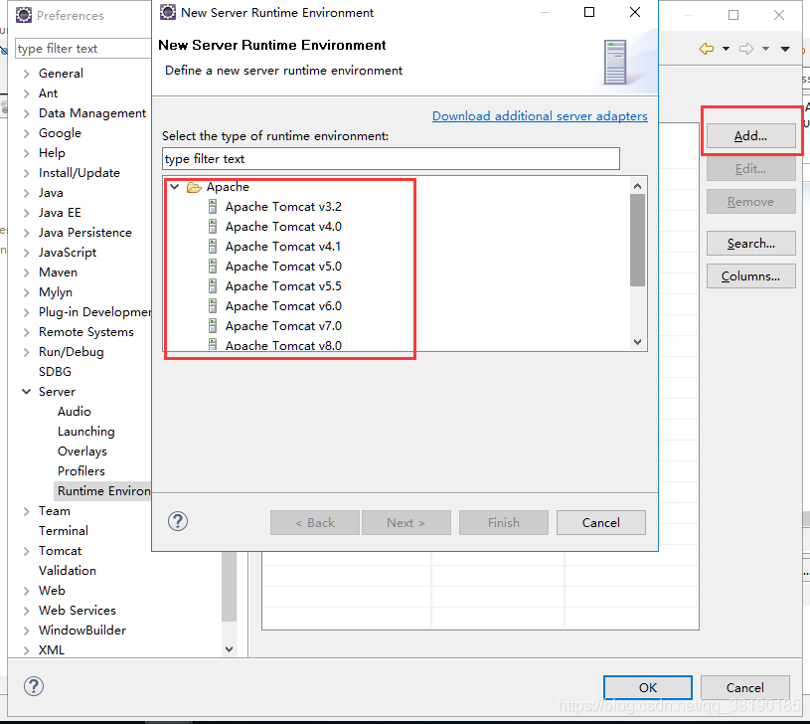
Task: Maximize the New Server Runtime Environment dialog
Action: 589,12
